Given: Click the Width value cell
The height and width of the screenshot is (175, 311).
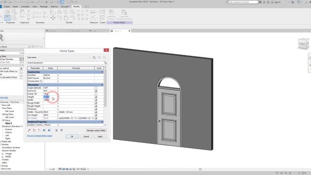Looking at the screenshot, I should point(50,100).
